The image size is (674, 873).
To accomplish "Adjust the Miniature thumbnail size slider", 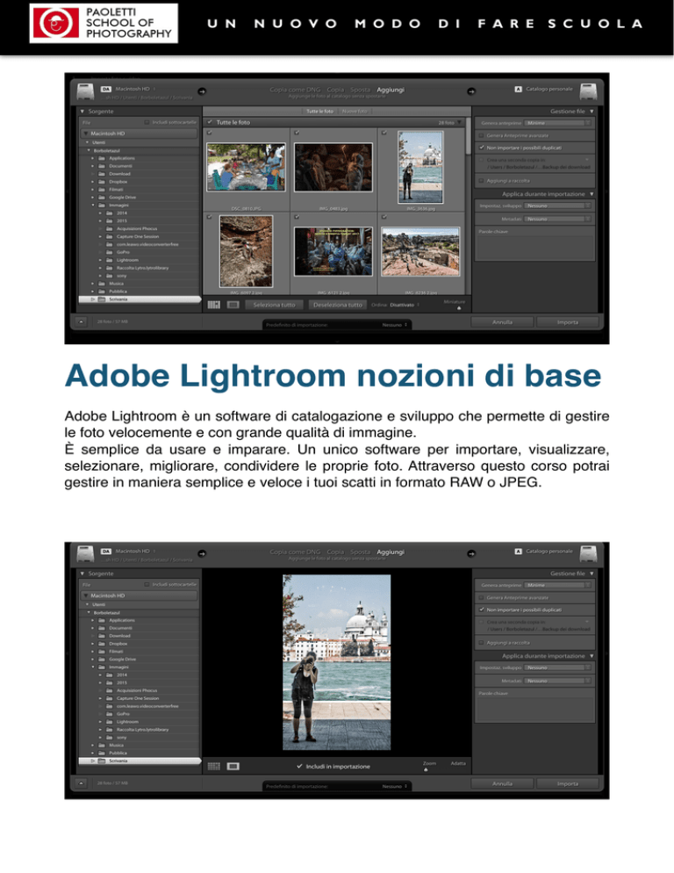I will (x=459, y=308).
